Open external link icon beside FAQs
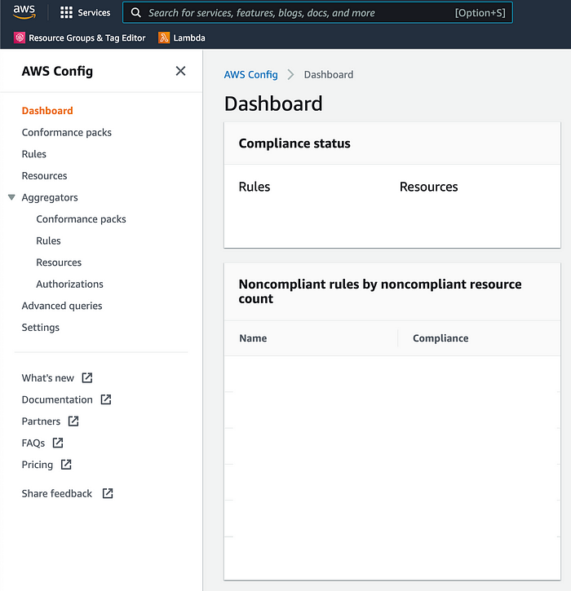 tap(58, 443)
